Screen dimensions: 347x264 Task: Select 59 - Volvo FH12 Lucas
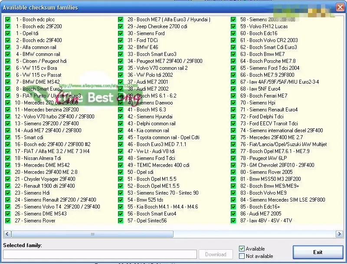tap(264, 26)
